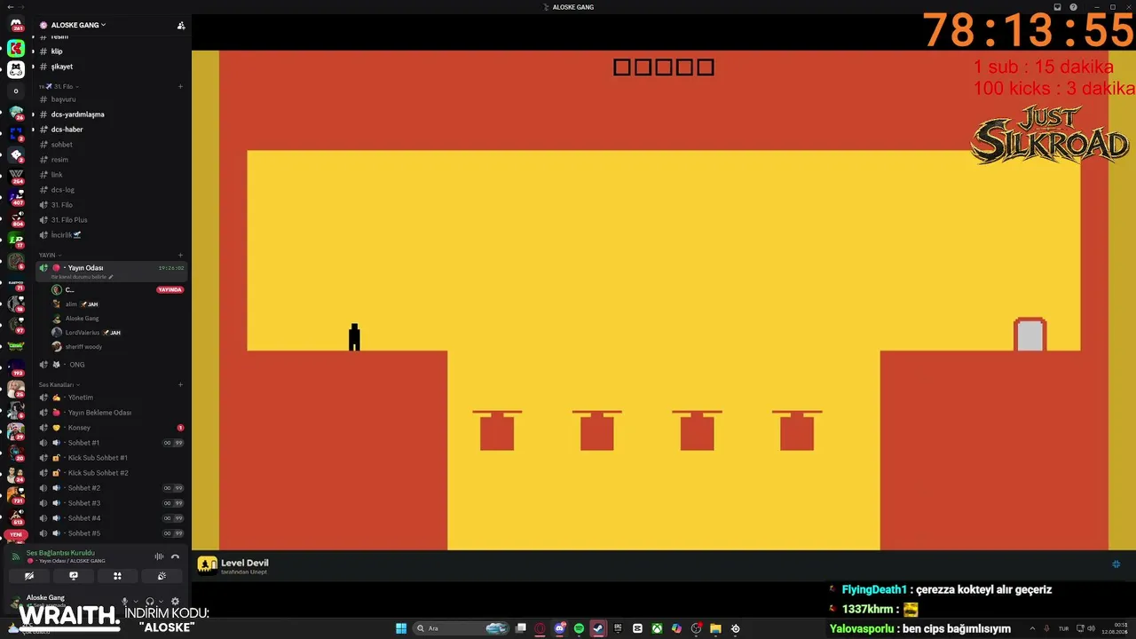
Task: Open Steam from the taskbar
Action: [598, 628]
